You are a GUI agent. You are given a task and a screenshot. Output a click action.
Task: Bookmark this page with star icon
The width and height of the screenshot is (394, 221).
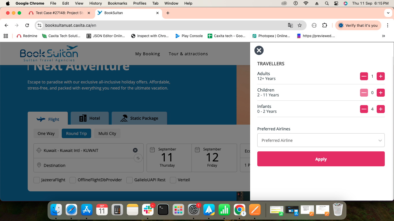[300, 25]
